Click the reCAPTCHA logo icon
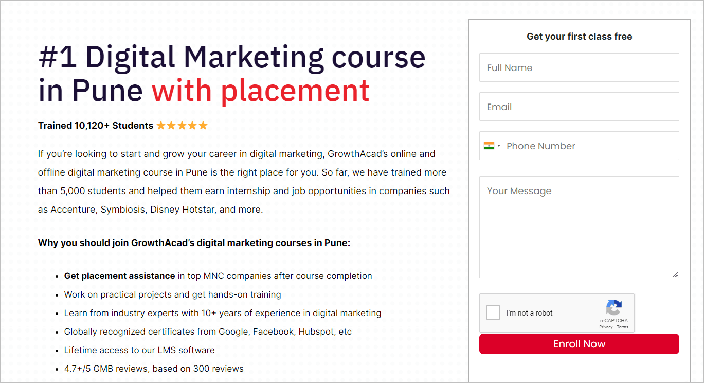 (613, 308)
